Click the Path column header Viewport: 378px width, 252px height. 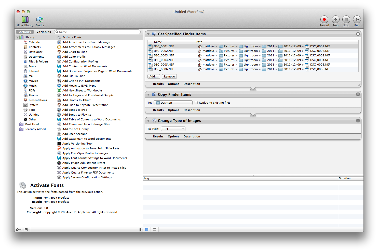(x=264, y=42)
